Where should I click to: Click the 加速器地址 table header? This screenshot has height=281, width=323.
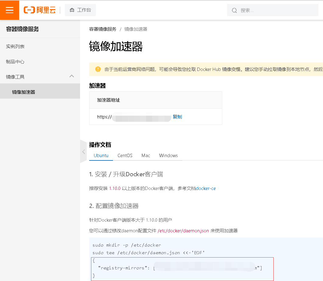(108, 100)
